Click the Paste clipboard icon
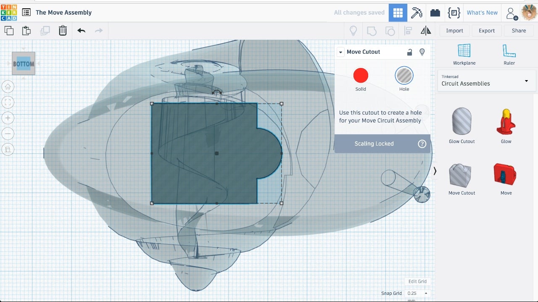 (x=26, y=31)
